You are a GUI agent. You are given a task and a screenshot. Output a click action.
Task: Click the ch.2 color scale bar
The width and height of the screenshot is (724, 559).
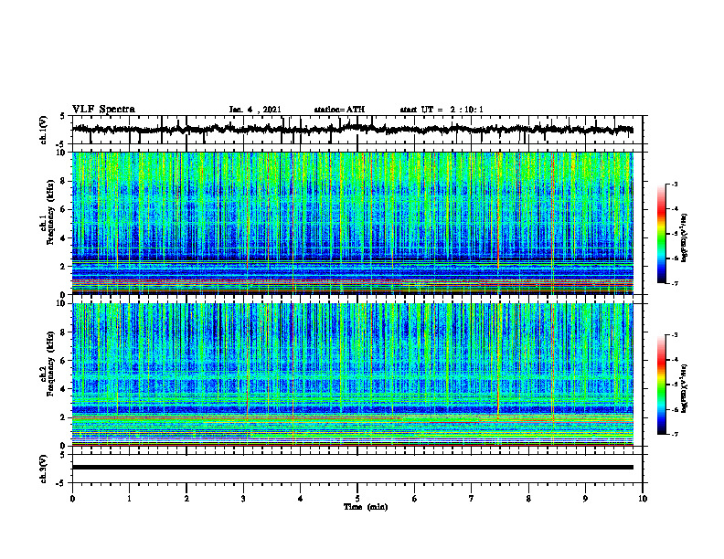pos(661,385)
